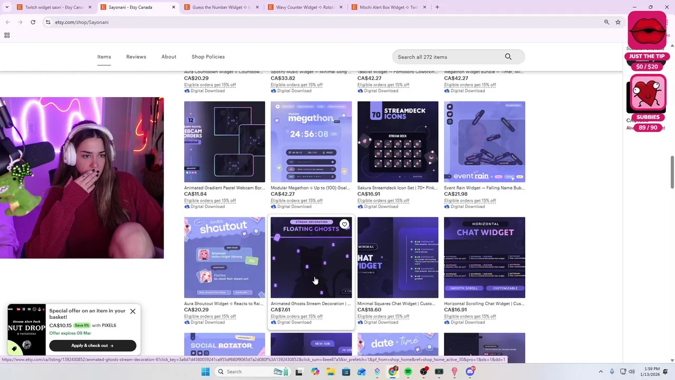Show hidden system tray icons
This screenshot has width=675, height=380.
[x=601, y=372]
